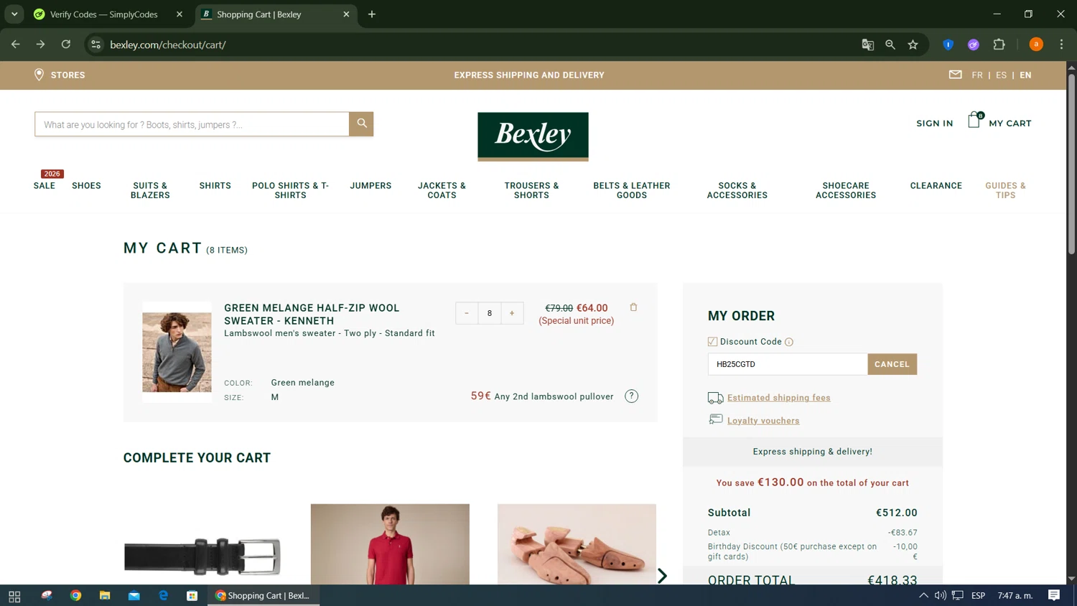
Task: Open the Windows Start menu
Action: pyautogui.click(x=14, y=596)
